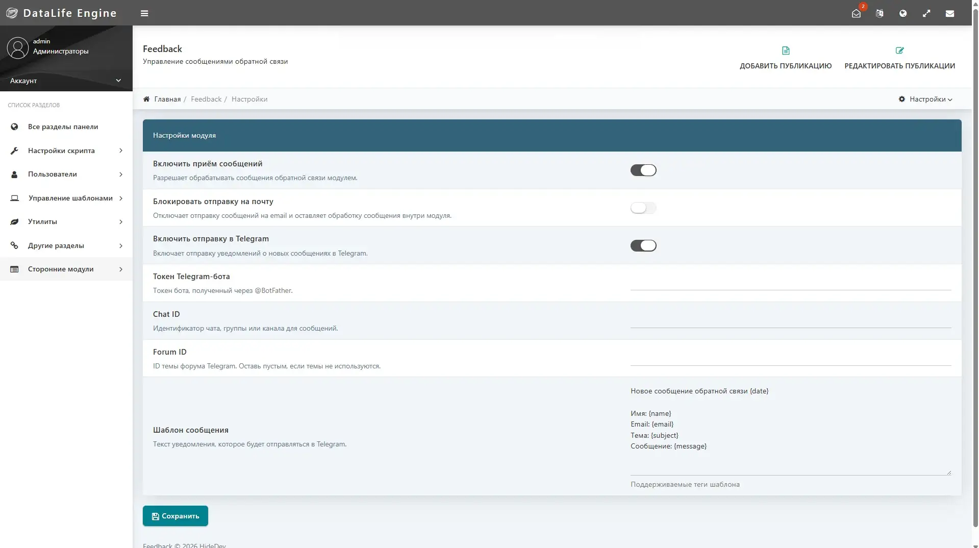
Task: Click the add publication document icon
Action: click(786, 51)
